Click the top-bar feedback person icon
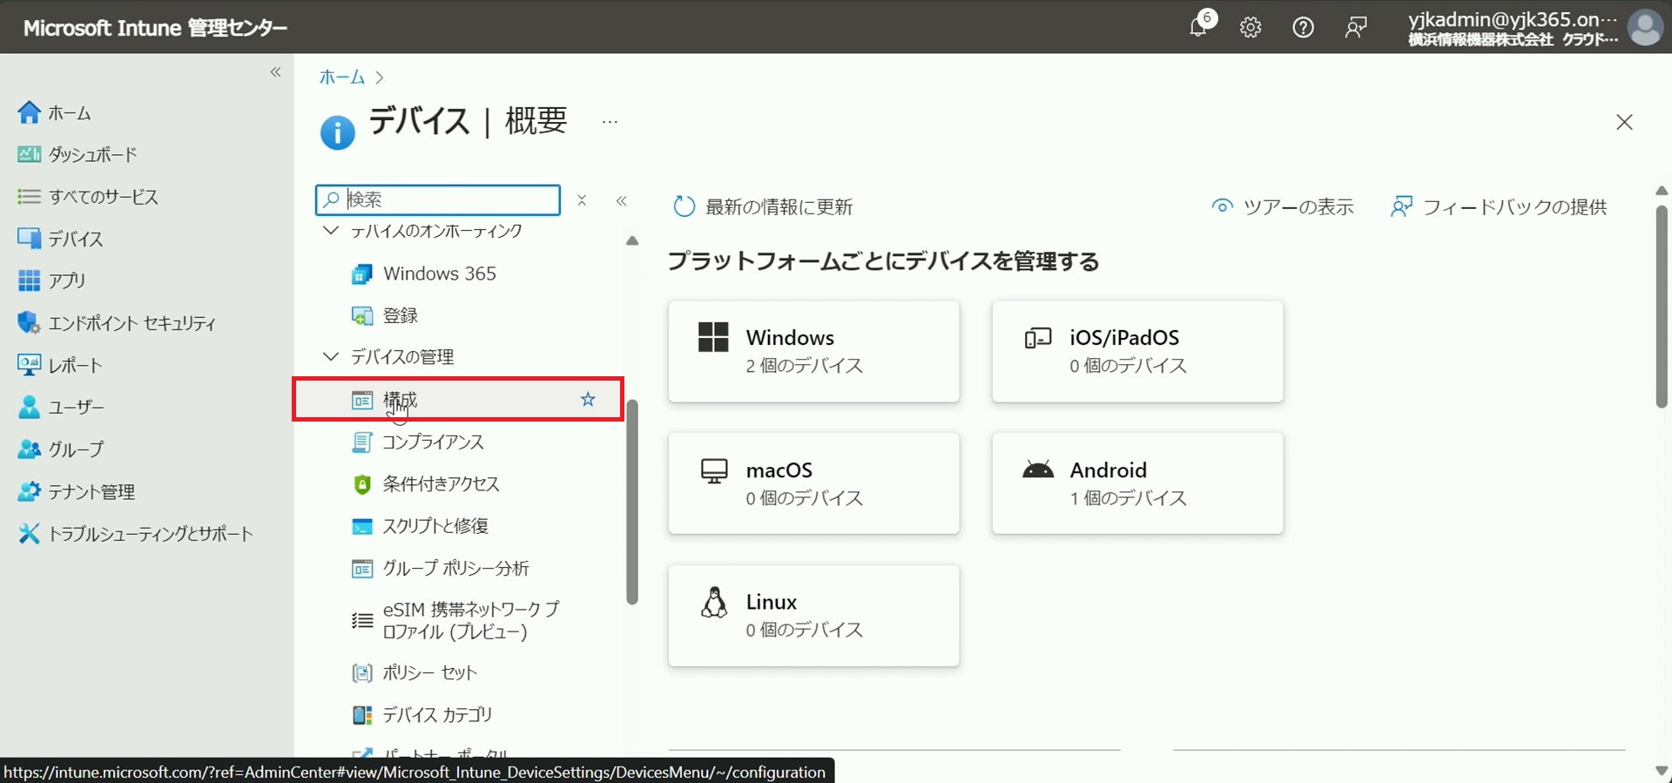 tap(1355, 28)
